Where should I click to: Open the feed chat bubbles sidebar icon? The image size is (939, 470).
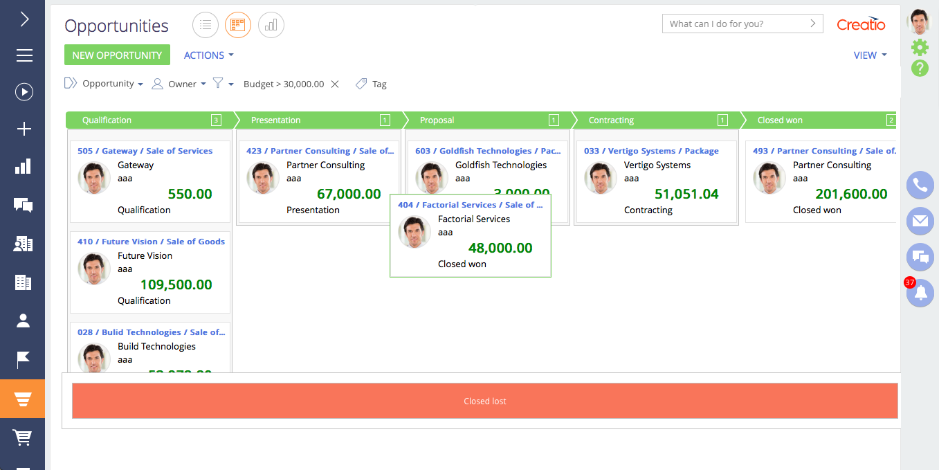point(24,204)
